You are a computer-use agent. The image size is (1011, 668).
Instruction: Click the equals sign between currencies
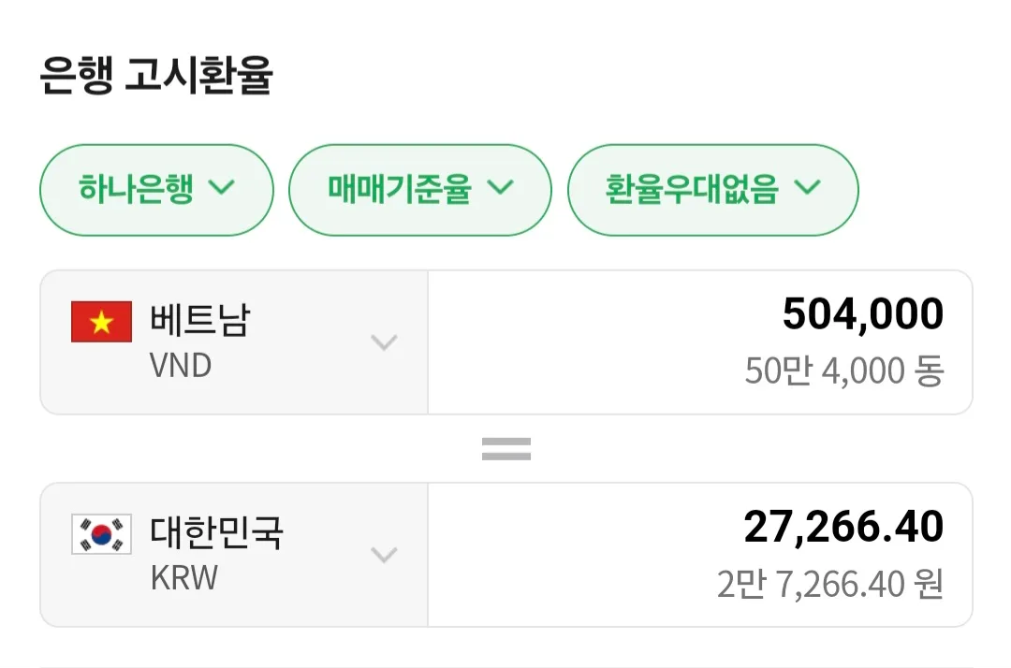506,449
